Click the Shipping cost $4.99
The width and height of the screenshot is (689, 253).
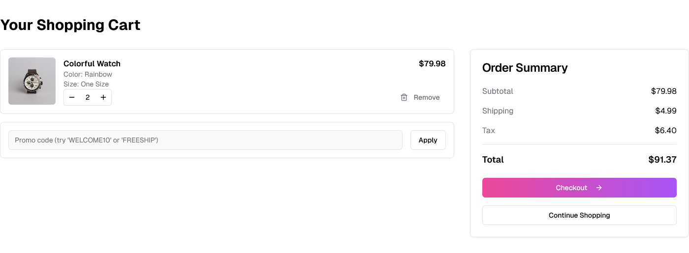click(665, 111)
